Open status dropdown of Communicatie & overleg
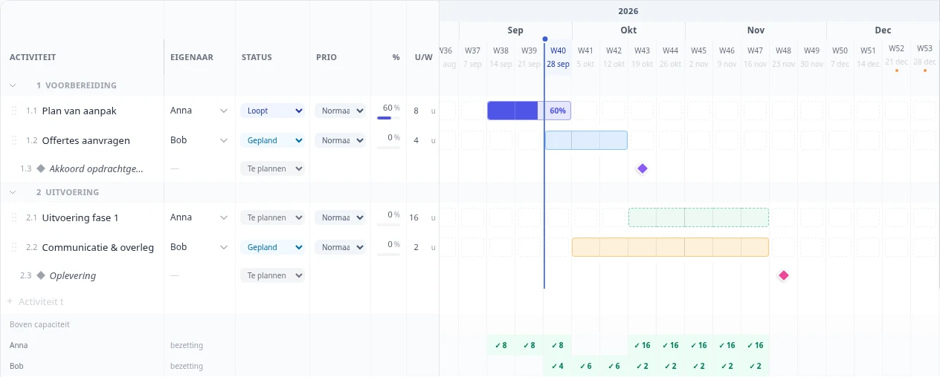 point(272,247)
